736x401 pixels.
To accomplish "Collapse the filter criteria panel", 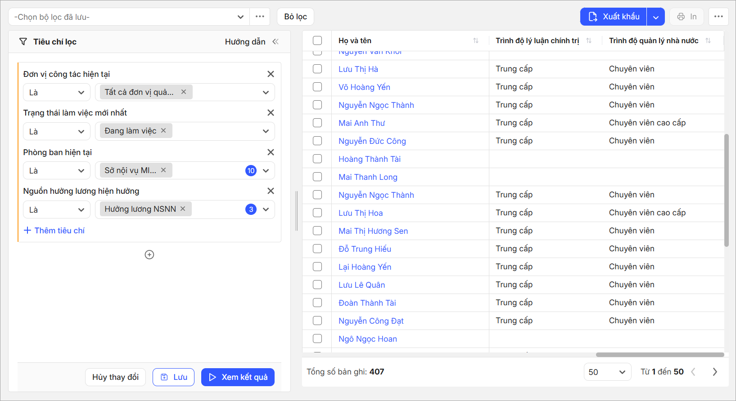I will [x=275, y=42].
